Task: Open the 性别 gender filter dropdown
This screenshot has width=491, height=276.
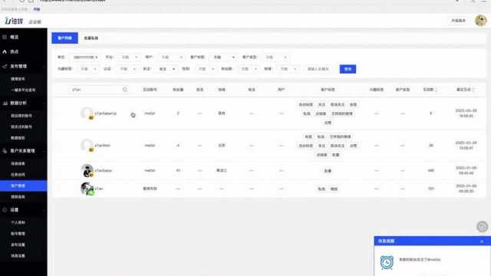Action: (206, 69)
